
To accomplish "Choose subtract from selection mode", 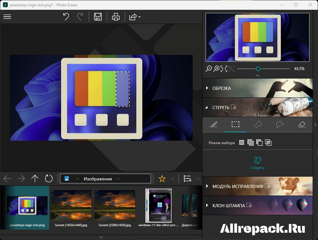I will (259, 143).
